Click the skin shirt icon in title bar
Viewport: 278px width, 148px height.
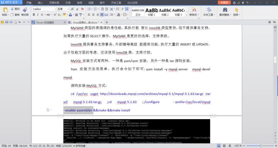243,3
